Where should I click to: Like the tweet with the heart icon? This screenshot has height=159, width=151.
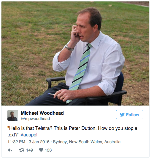[41, 150]
